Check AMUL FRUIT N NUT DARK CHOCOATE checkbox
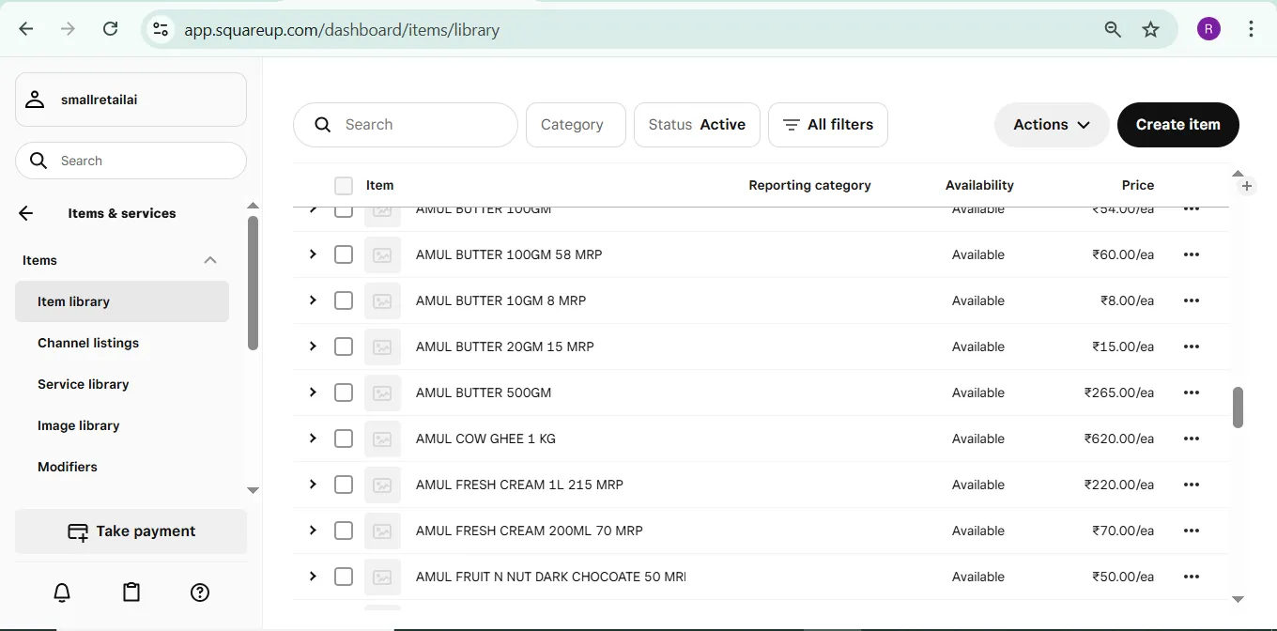The height and width of the screenshot is (631, 1277). coord(344,577)
